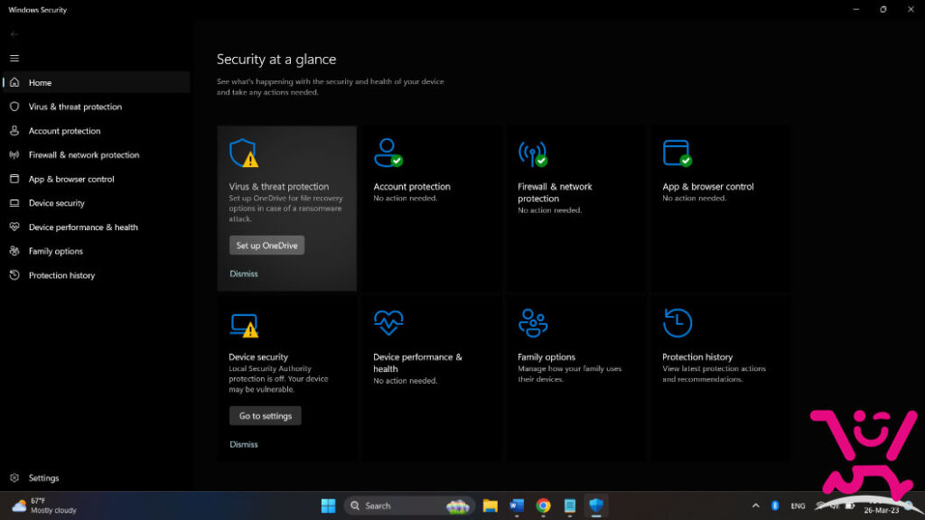
Task: Open Protection history from sidebar
Action: coord(96,275)
